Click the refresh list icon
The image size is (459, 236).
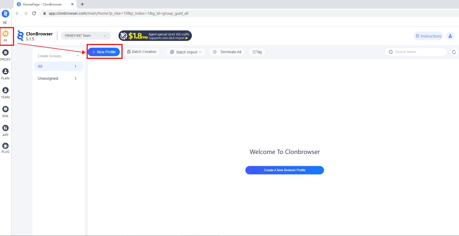pyautogui.click(x=454, y=52)
